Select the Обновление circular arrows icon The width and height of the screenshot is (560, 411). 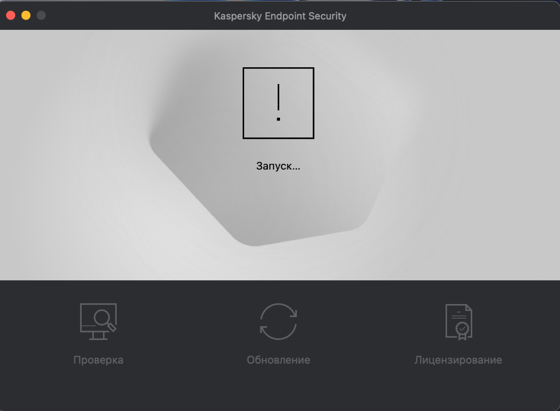click(279, 322)
